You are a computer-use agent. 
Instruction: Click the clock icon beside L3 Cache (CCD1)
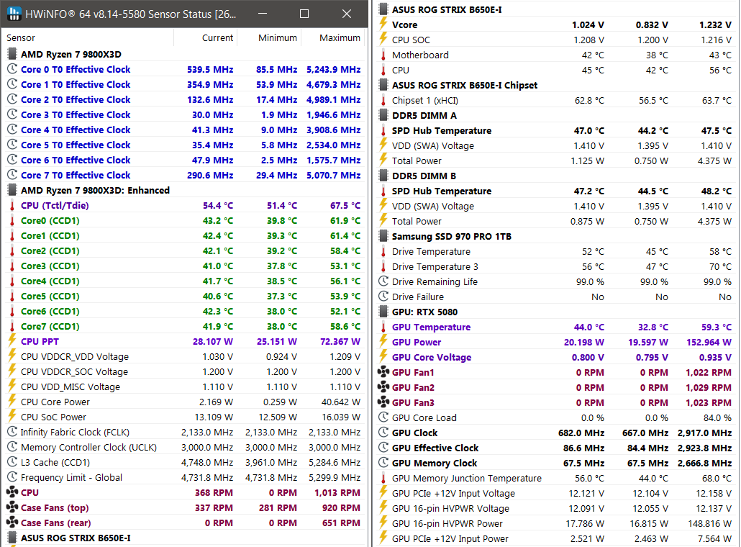pyautogui.click(x=12, y=462)
